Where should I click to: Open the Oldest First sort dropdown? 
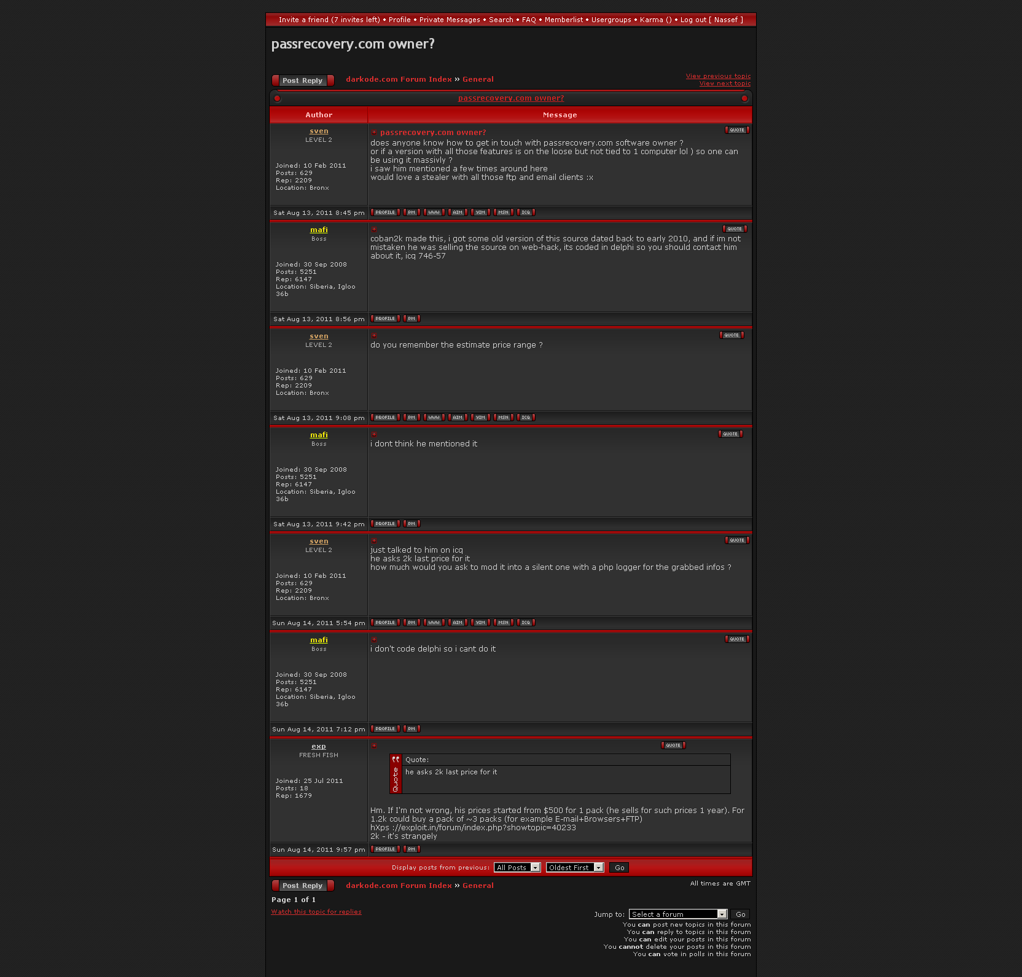[x=574, y=868]
